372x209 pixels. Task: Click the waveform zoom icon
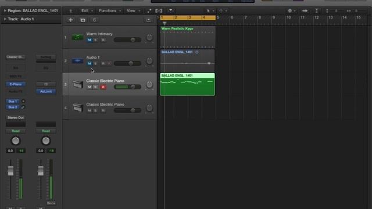(305, 11)
